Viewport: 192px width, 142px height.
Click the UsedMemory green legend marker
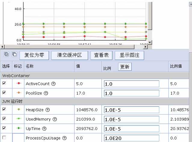coord(19,118)
